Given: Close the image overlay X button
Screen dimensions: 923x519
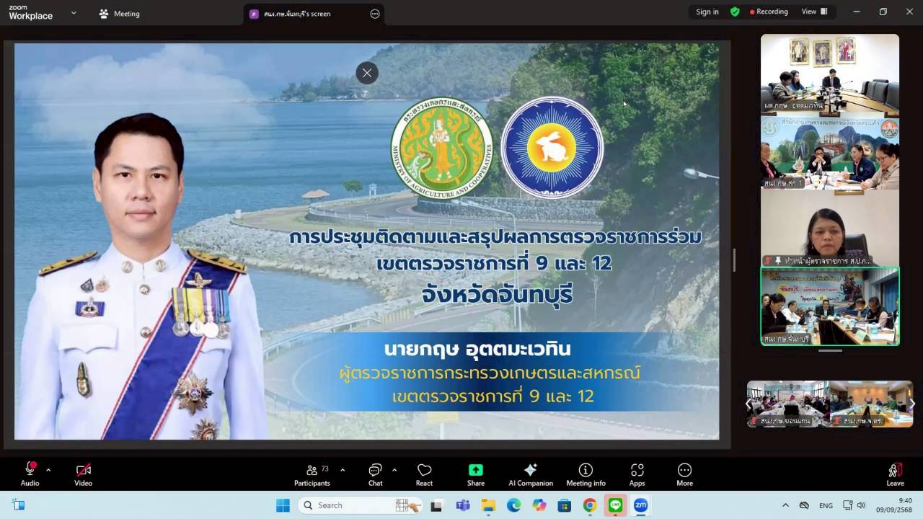Looking at the screenshot, I should point(367,73).
